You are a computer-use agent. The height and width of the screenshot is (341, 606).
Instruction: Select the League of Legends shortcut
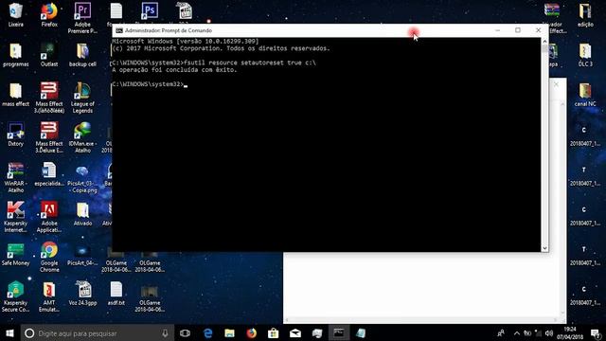(82, 98)
